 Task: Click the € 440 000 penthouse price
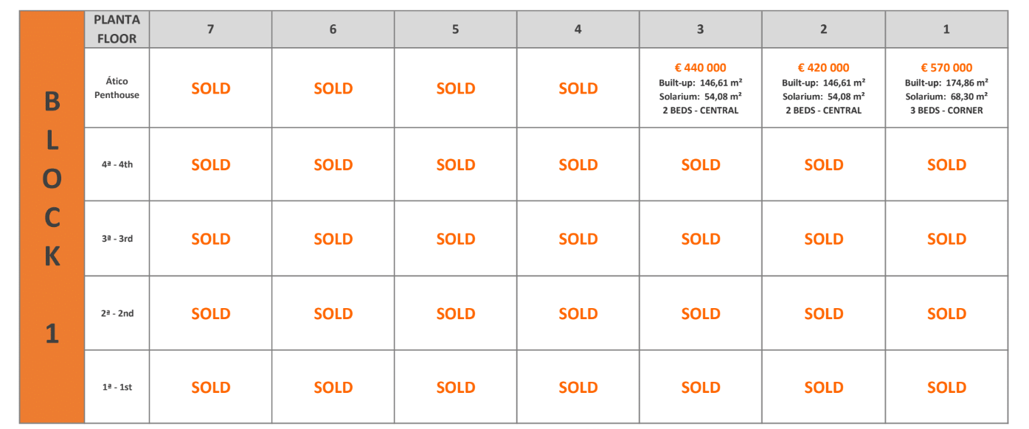(700, 68)
